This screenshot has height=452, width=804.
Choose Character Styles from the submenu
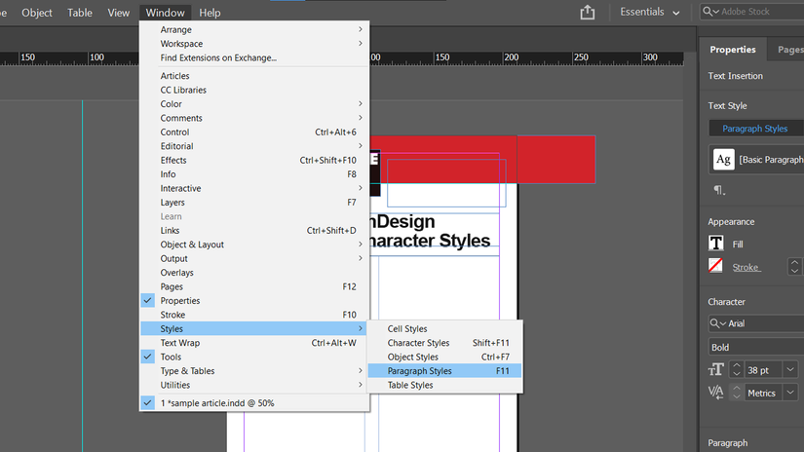[444, 343]
